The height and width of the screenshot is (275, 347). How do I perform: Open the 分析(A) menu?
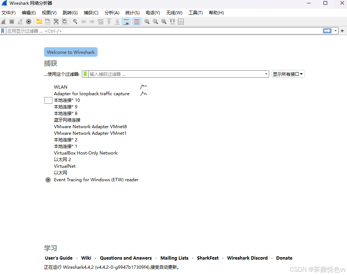112,13
